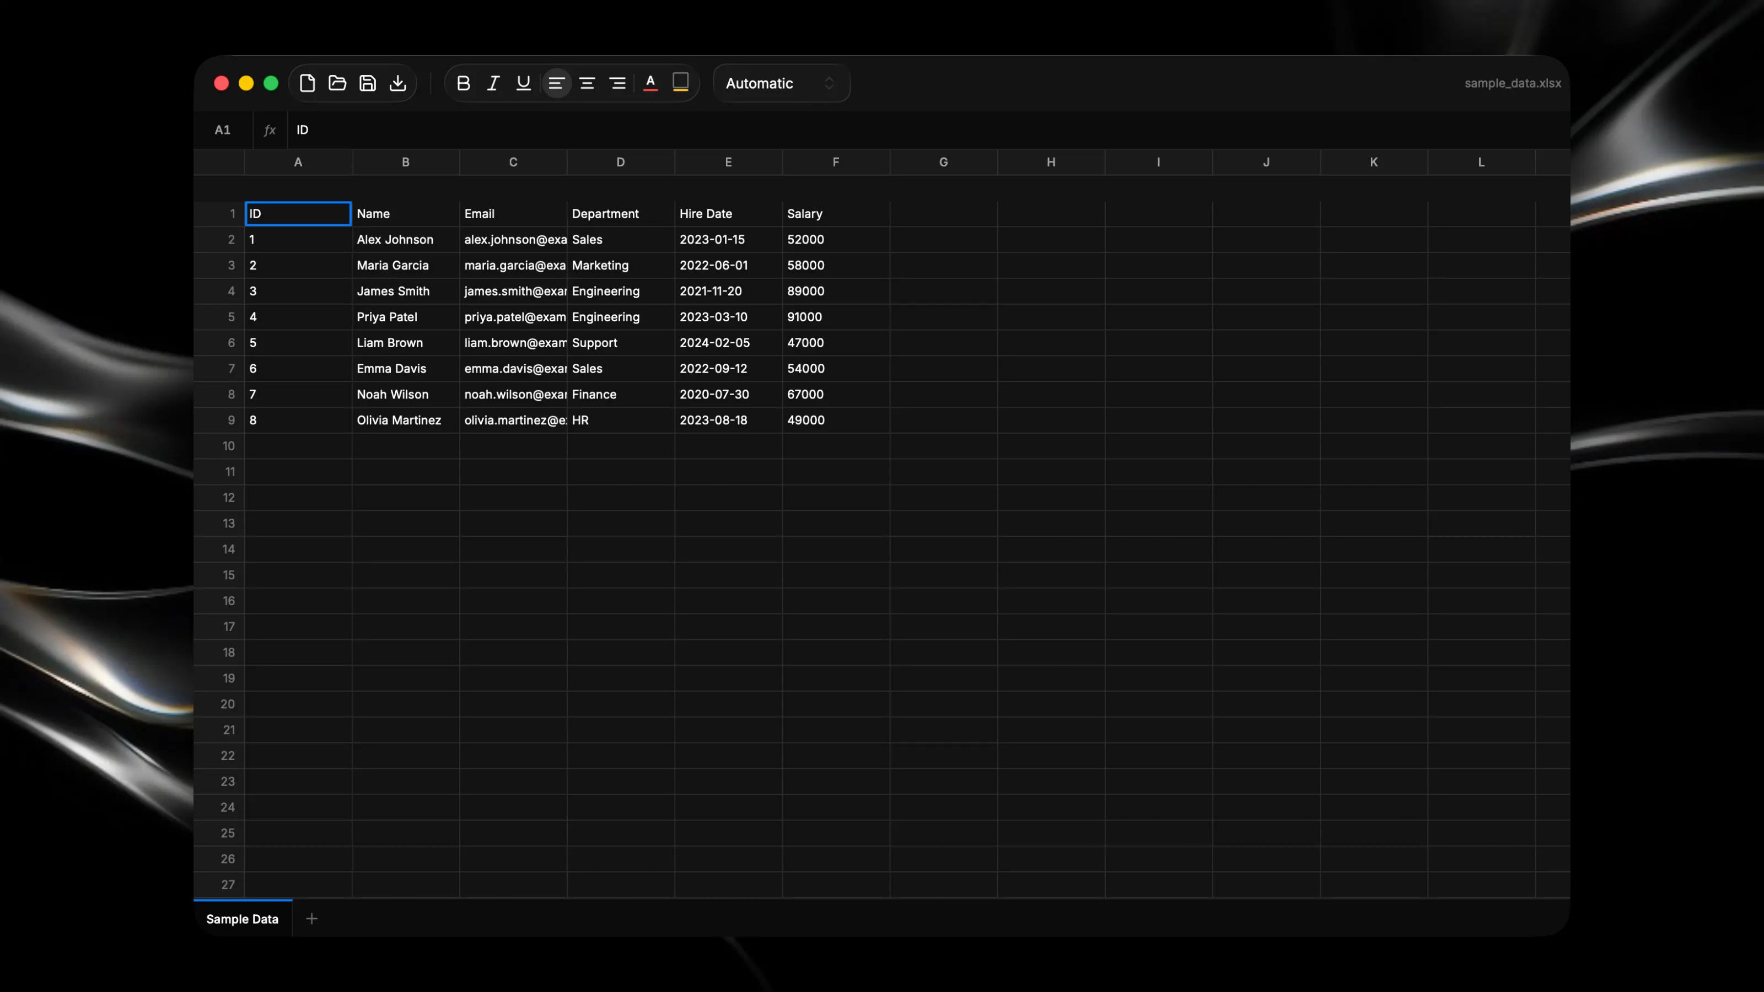
Task: Open the text color picker
Action: point(650,83)
